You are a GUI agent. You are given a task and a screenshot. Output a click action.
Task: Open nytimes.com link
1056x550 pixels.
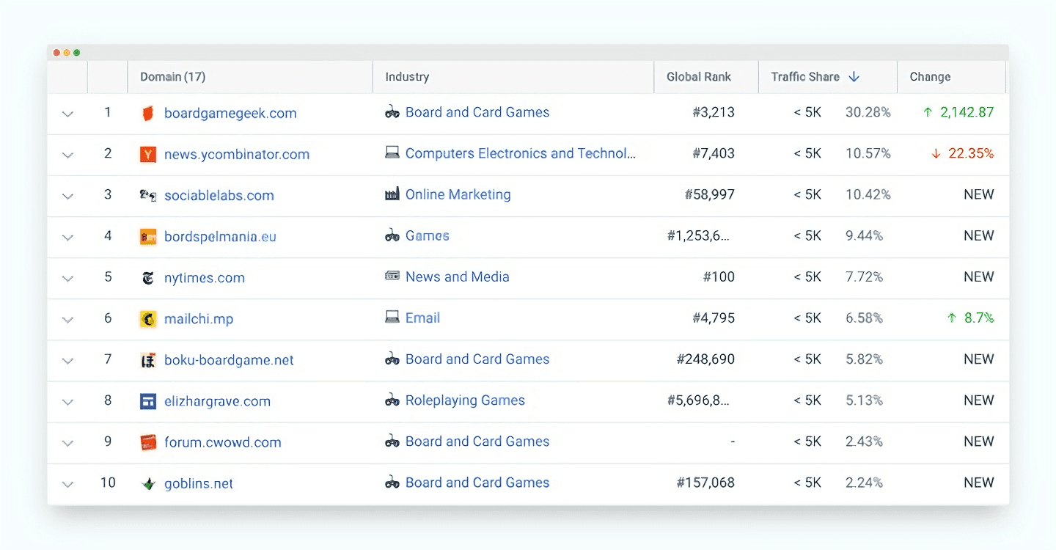[x=205, y=278]
